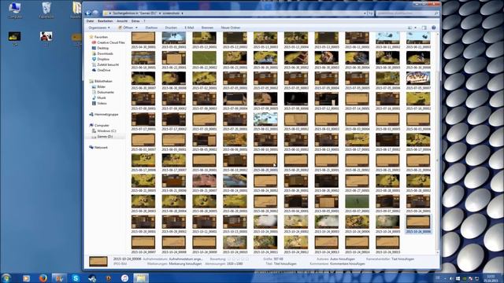Toggle the preview pane icon
Image resolution: width=504 pixels, height=283 pixels.
click(424, 28)
